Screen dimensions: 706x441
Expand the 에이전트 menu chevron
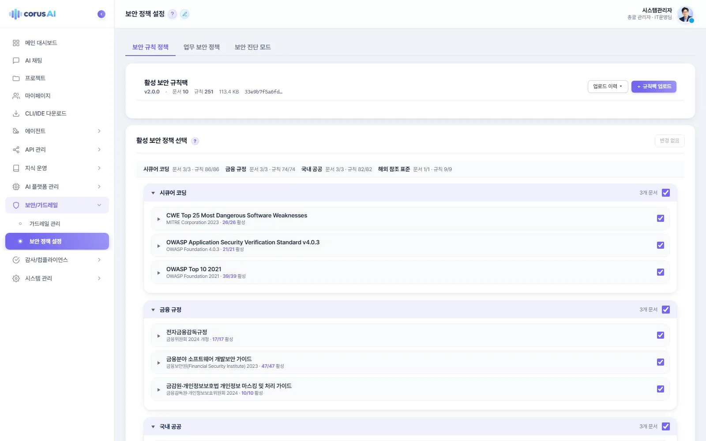[x=99, y=131]
